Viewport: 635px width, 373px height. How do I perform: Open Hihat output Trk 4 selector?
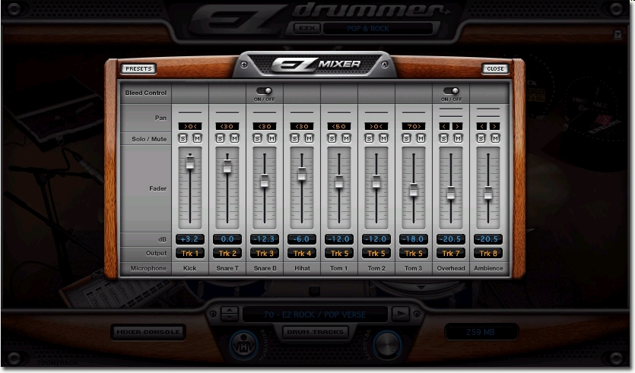[302, 253]
